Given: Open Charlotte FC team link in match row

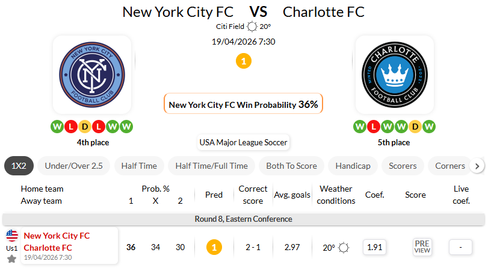Looking at the screenshot, I should (x=48, y=247).
